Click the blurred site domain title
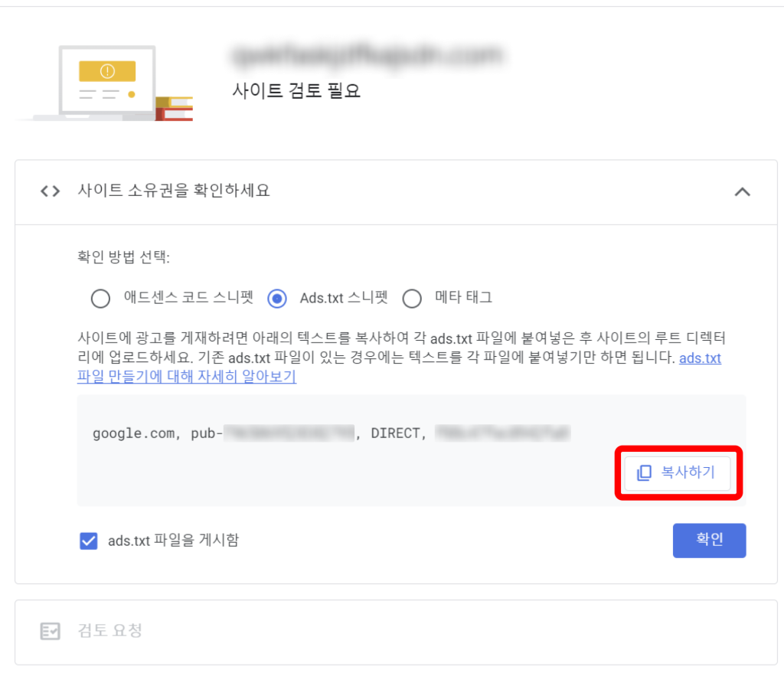 tap(367, 56)
